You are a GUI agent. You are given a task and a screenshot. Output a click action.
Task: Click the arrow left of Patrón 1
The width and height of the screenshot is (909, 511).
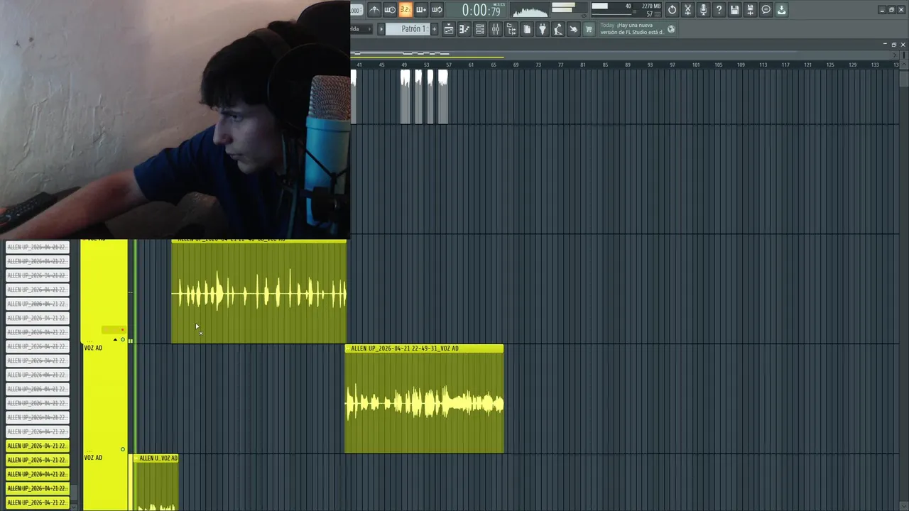381,29
